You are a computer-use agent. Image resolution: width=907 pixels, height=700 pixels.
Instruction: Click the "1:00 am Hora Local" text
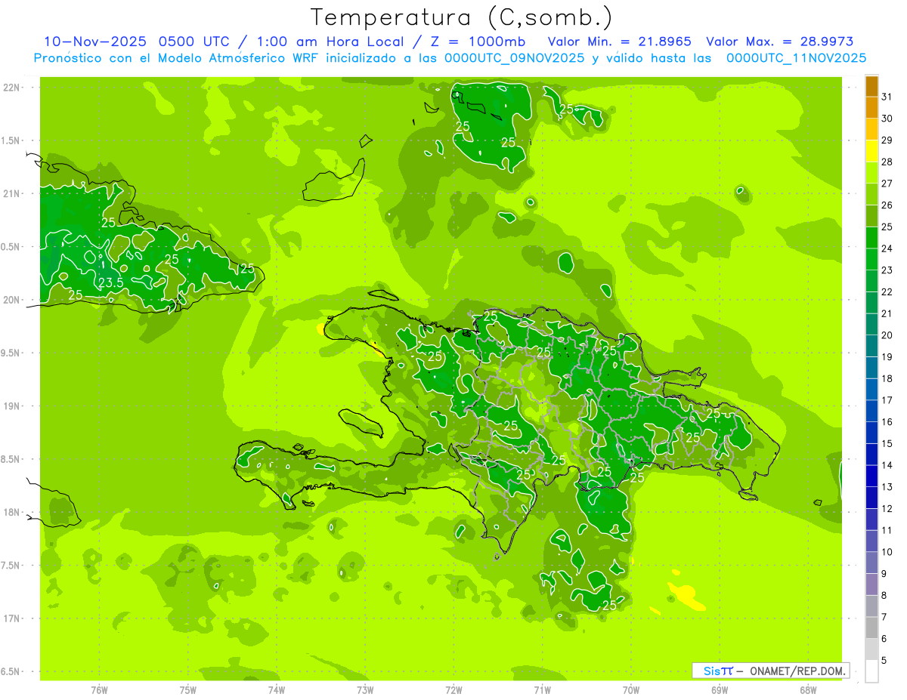pyautogui.click(x=330, y=42)
